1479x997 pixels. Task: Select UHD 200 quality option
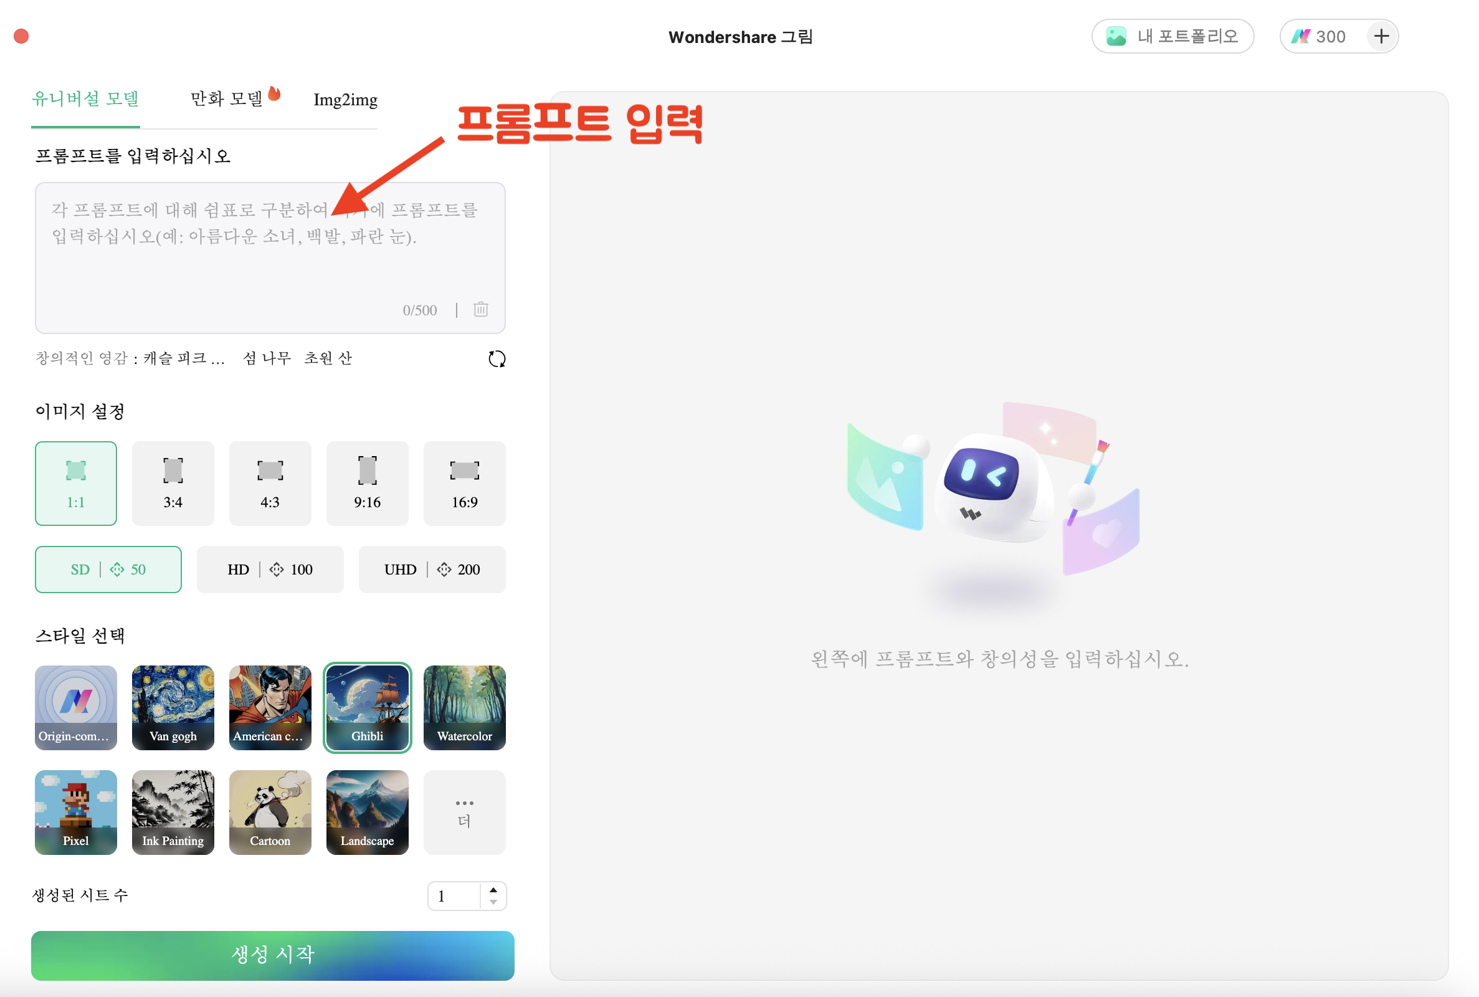click(x=432, y=570)
